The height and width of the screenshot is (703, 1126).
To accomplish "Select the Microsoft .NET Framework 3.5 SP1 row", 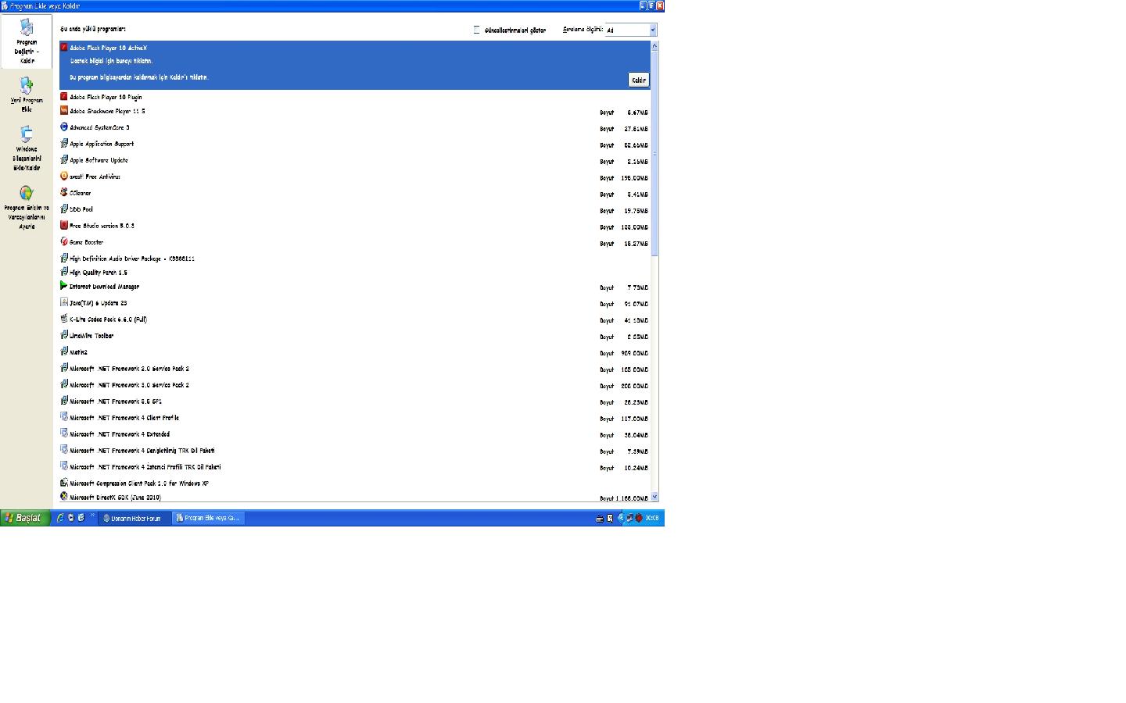I will click(355, 401).
